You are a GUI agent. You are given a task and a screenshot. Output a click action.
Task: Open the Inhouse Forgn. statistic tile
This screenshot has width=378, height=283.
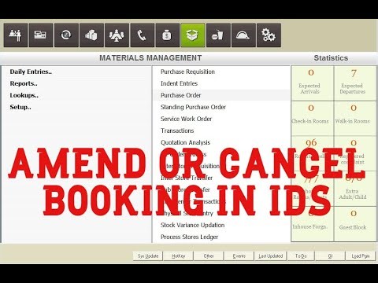312,224
